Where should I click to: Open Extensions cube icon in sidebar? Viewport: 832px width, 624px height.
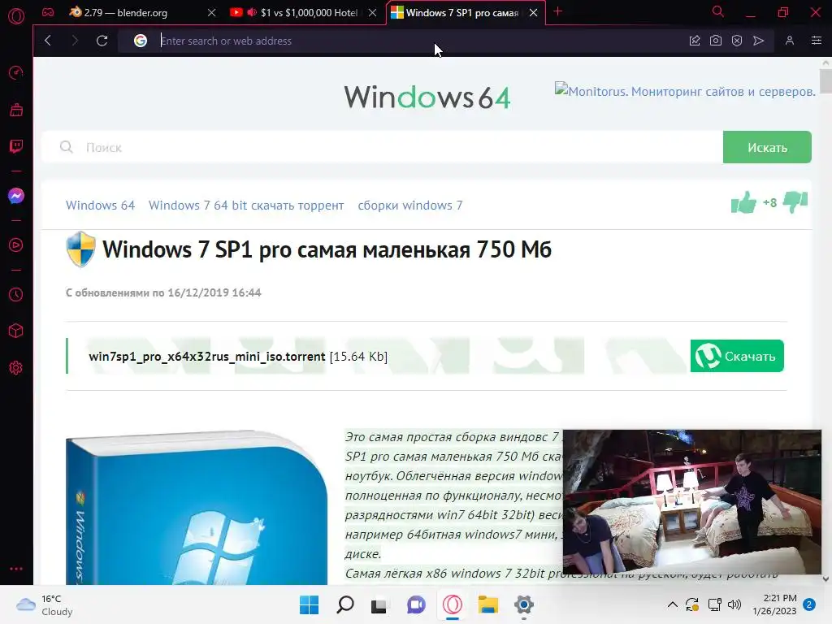(16, 331)
